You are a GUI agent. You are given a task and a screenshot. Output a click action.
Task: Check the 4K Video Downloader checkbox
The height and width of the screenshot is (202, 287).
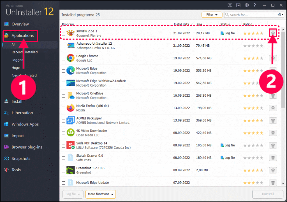pos(64,133)
